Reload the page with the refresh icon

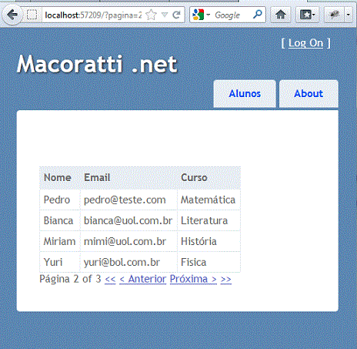pos(176,15)
